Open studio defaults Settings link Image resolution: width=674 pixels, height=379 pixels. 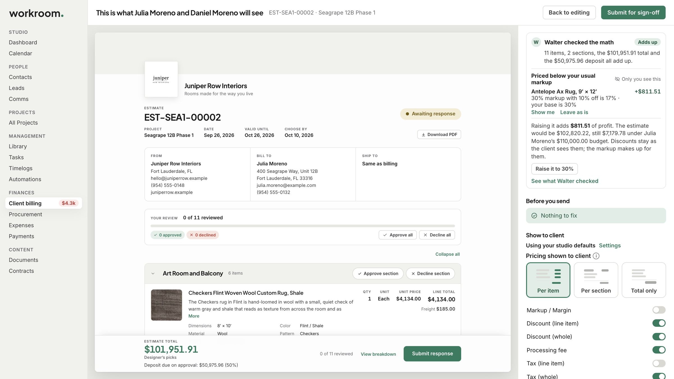(610, 245)
